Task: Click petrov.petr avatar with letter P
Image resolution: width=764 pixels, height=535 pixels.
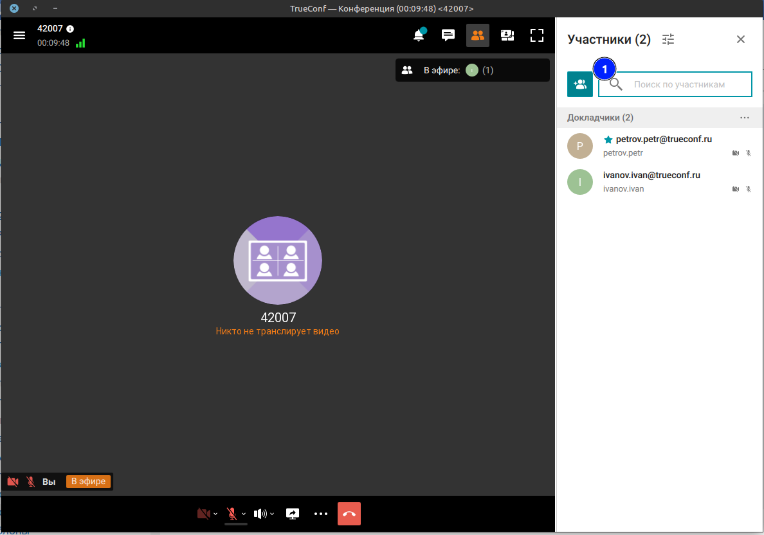Action: [580, 146]
